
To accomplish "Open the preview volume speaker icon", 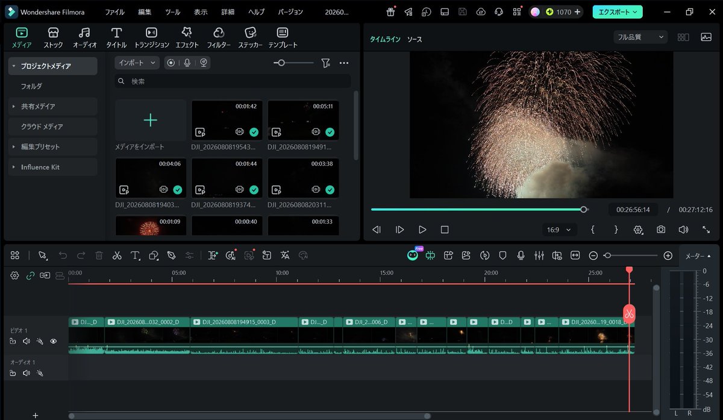I will 683,230.
